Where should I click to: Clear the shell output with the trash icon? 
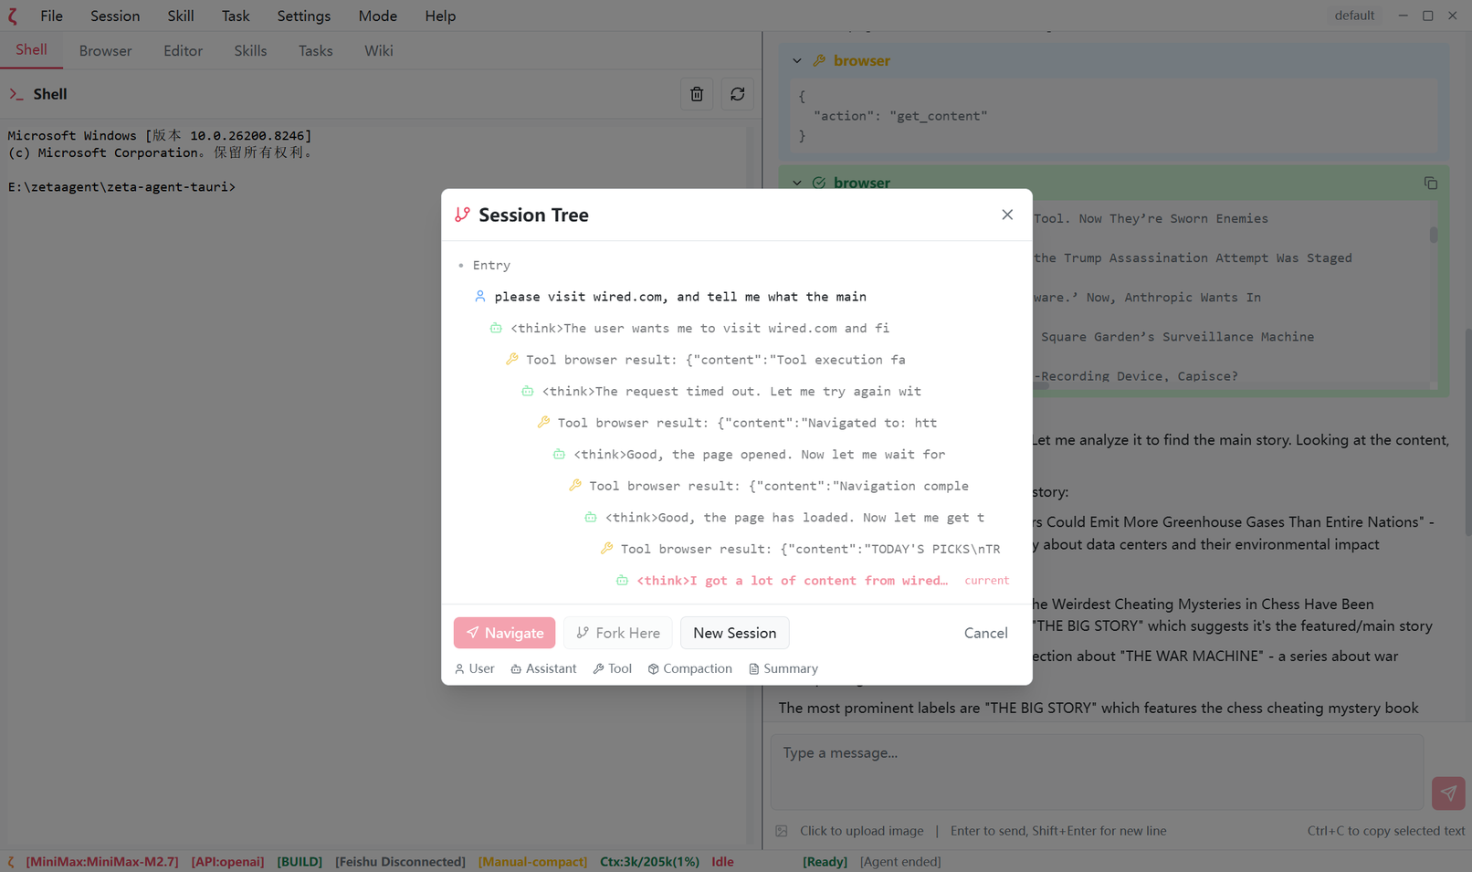tap(696, 93)
